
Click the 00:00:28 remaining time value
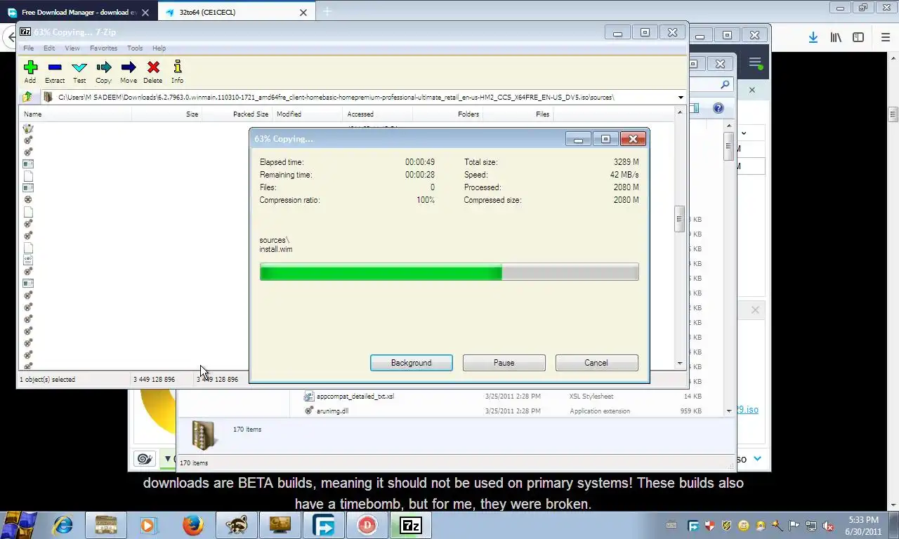(420, 175)
